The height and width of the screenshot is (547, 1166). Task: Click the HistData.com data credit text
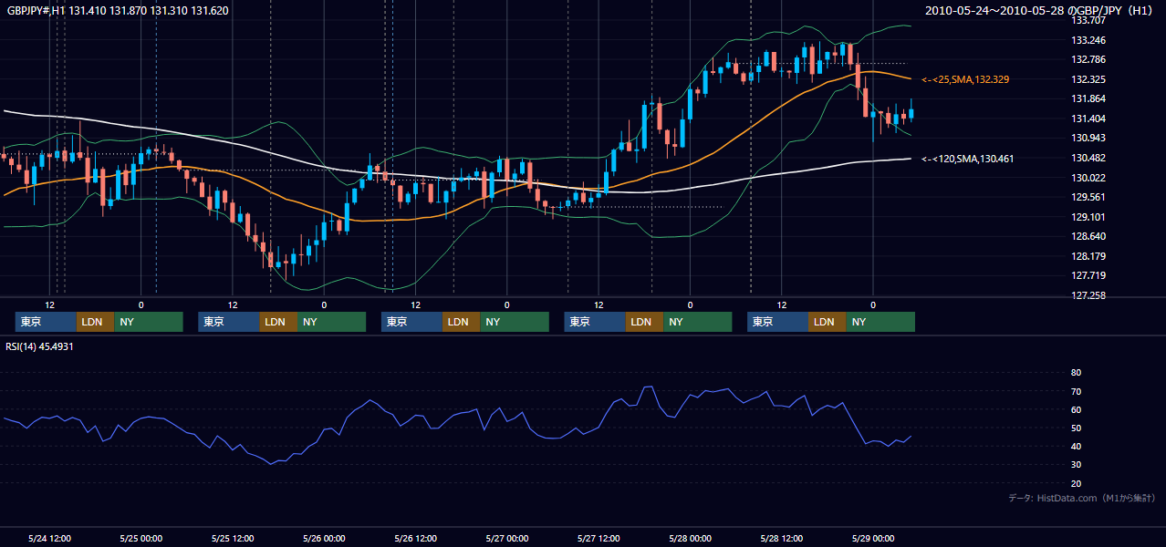click(1082, 498)
